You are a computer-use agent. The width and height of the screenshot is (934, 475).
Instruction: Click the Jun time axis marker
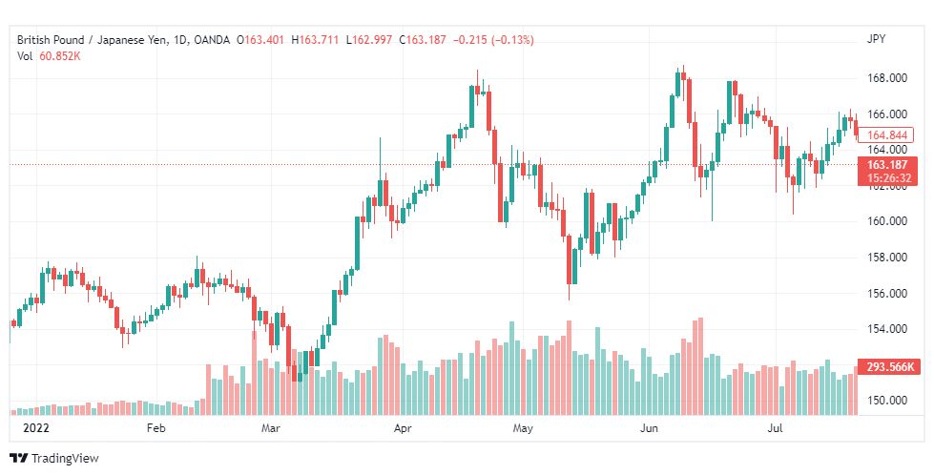(x=649, y=428)
